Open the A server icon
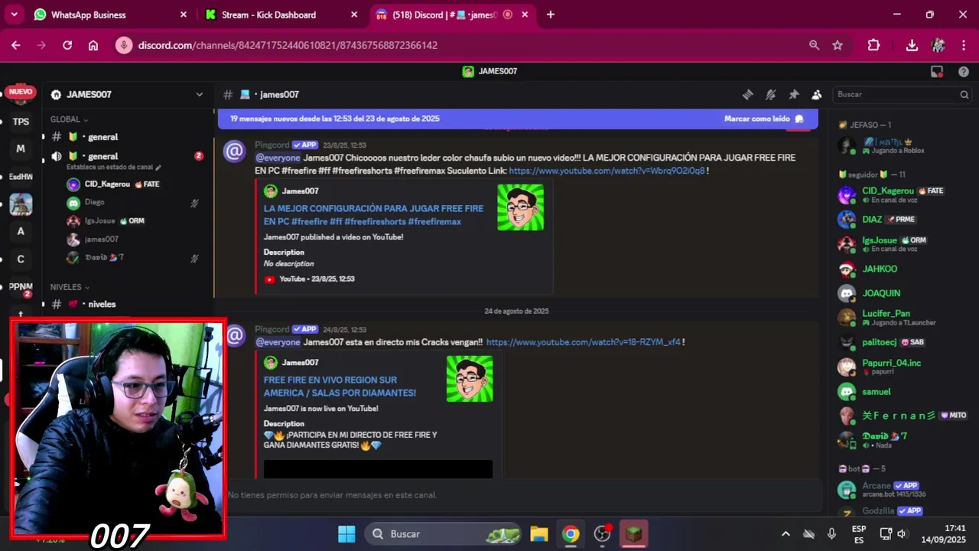The height and width of the screenshot is (551, 979). 21,231
